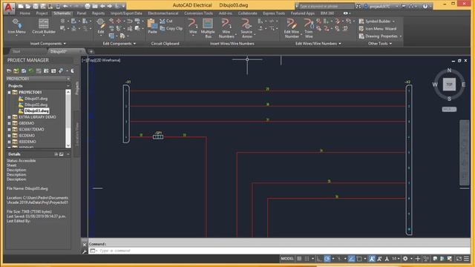Paste from the circuit clipboard

152,26
